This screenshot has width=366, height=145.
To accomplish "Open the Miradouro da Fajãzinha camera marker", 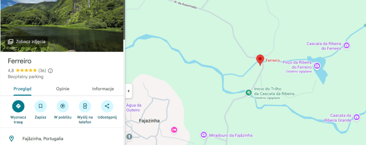I will [x=203, y=135].
